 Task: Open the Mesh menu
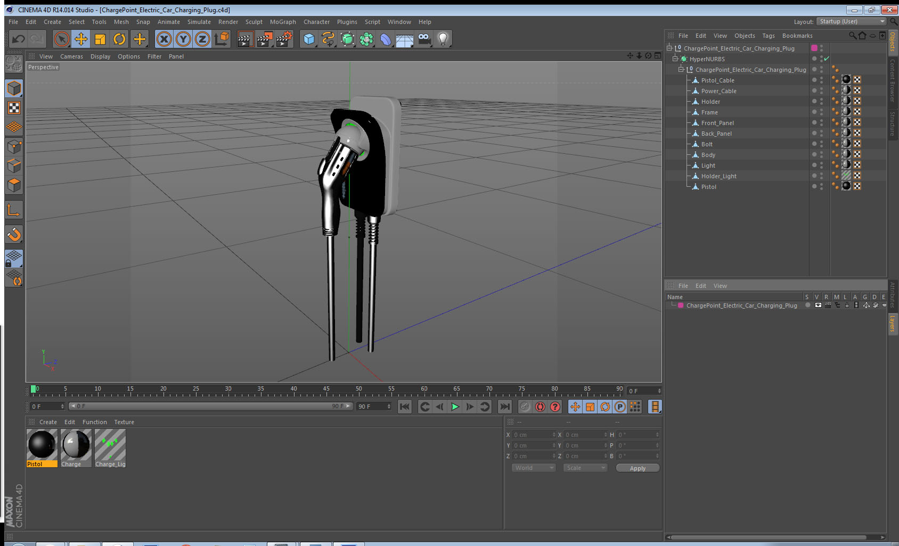[121, 22]
